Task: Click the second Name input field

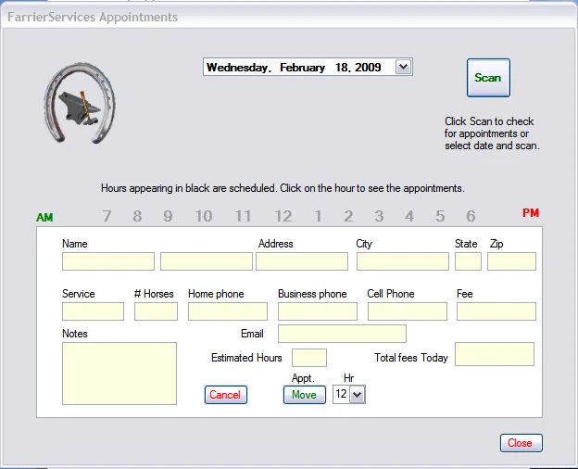Action: 207,261
